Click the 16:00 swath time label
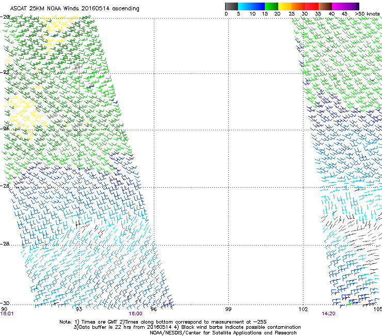Viewport: 382px width, 336px height. pos(135,314)
